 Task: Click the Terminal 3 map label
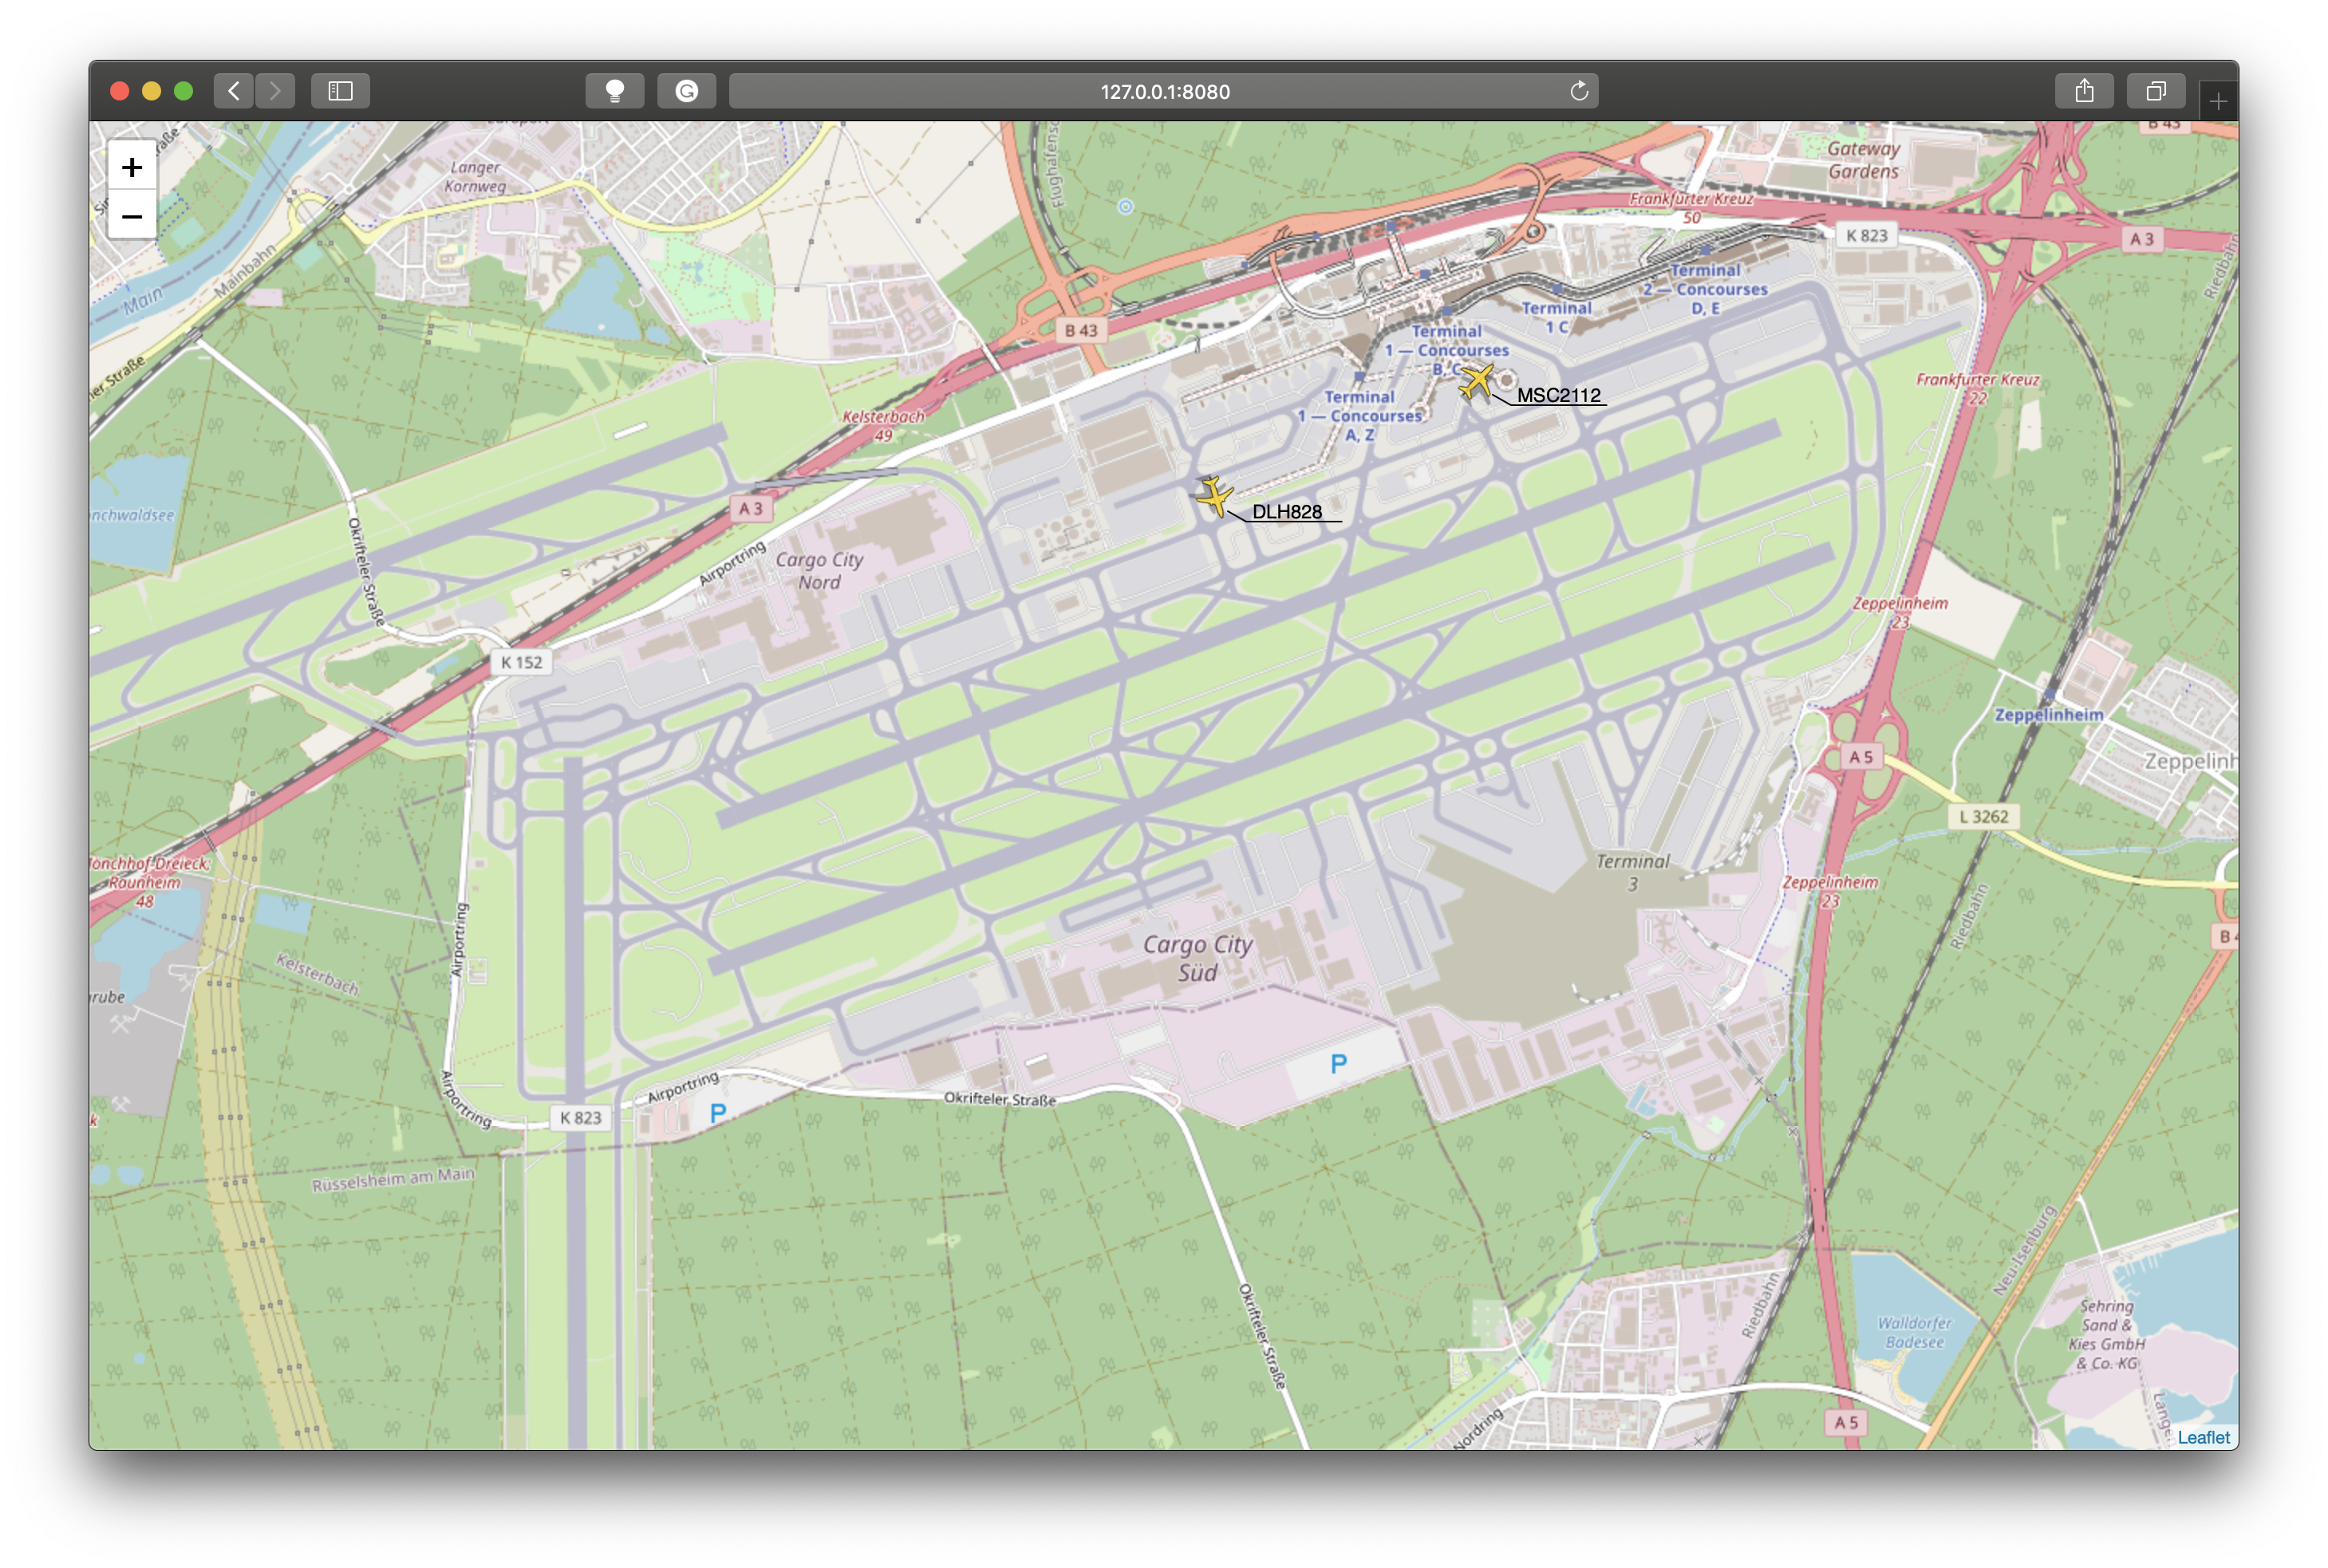(x=1632, y=872)
